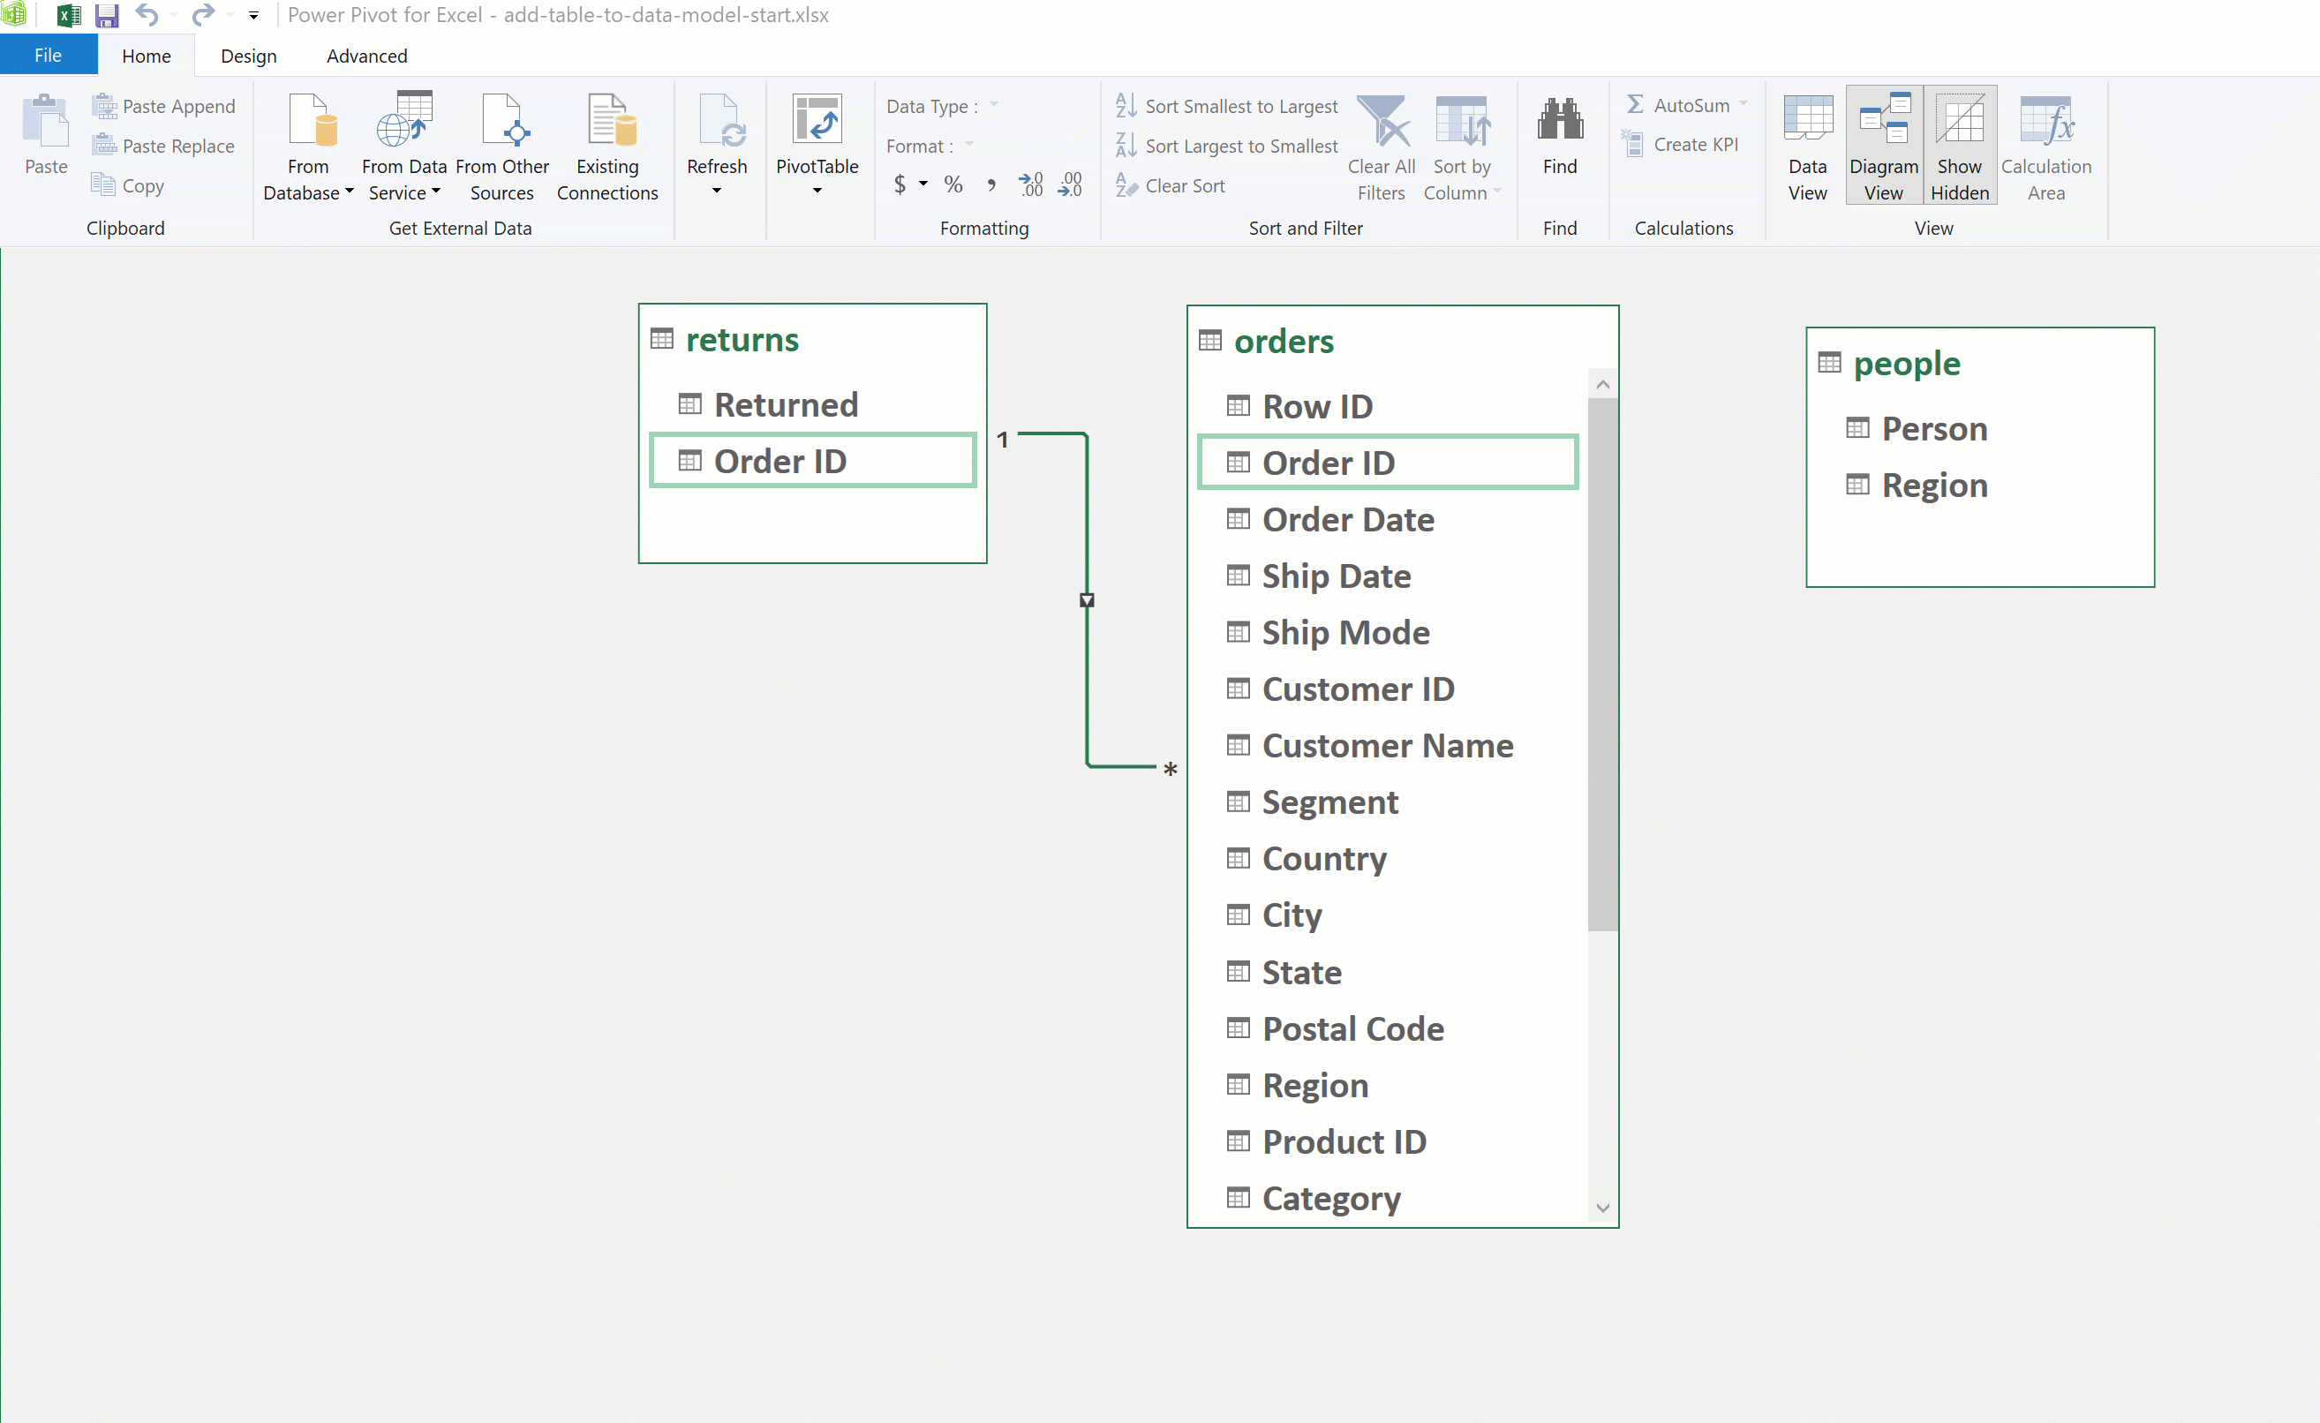Image resolution: width=2320 pixels, height=1423 pixels.
Task: Click the Save icon in the quick access toolbar
Action: [x=107, y=15]
